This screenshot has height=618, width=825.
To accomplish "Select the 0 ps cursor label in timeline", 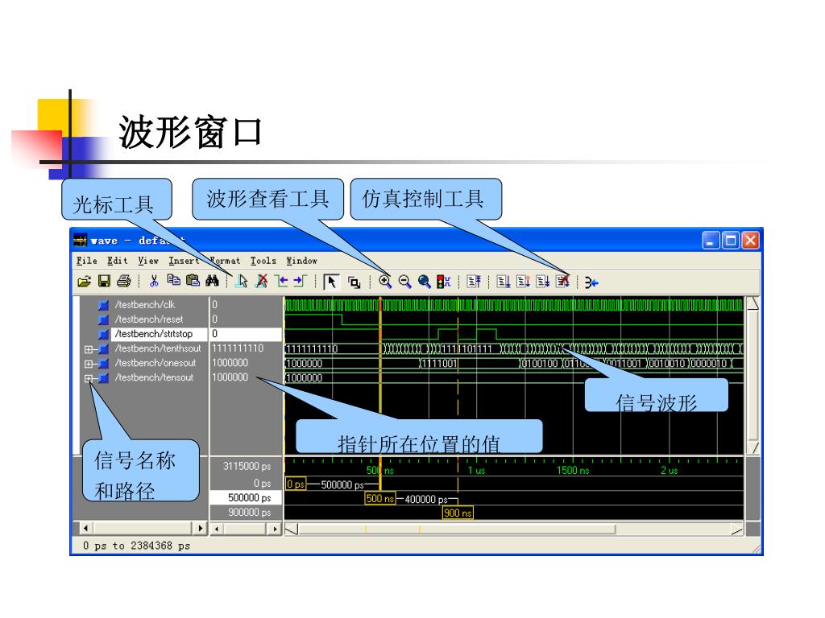I will (x=296, y=484).
